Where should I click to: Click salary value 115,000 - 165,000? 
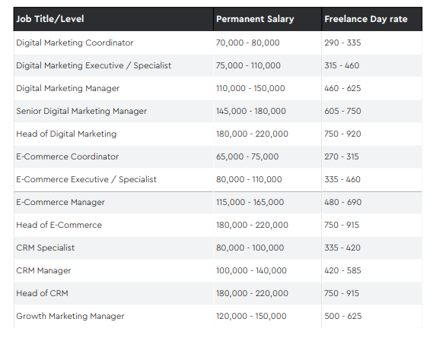coord(250,202)
